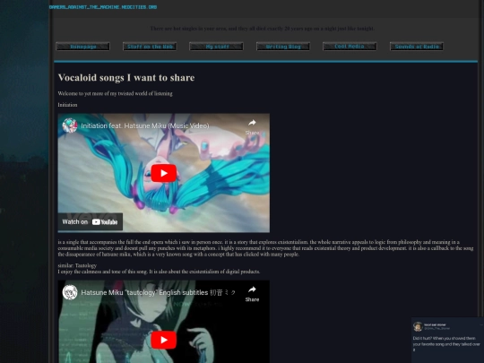Click the 'Did it hurt?' tweet text
The height and width of the screenshot is (363, 484).
click(x=446, y=344)
